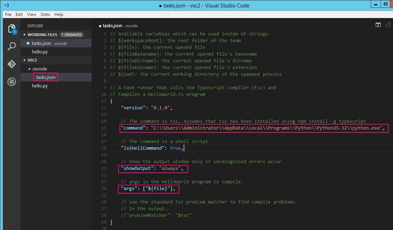Click line number 21 in the gutter
The height and width of the screenshot is (230, 393).
pyautogui.click(x=104, y=168)
